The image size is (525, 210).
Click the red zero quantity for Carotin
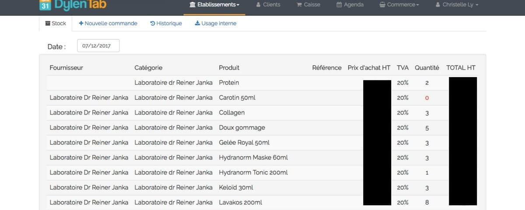427,98
